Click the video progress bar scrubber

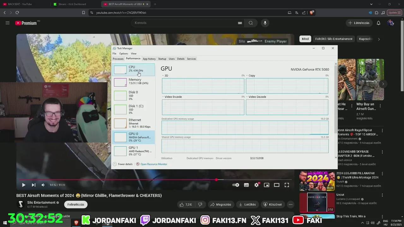coord(216,180)
